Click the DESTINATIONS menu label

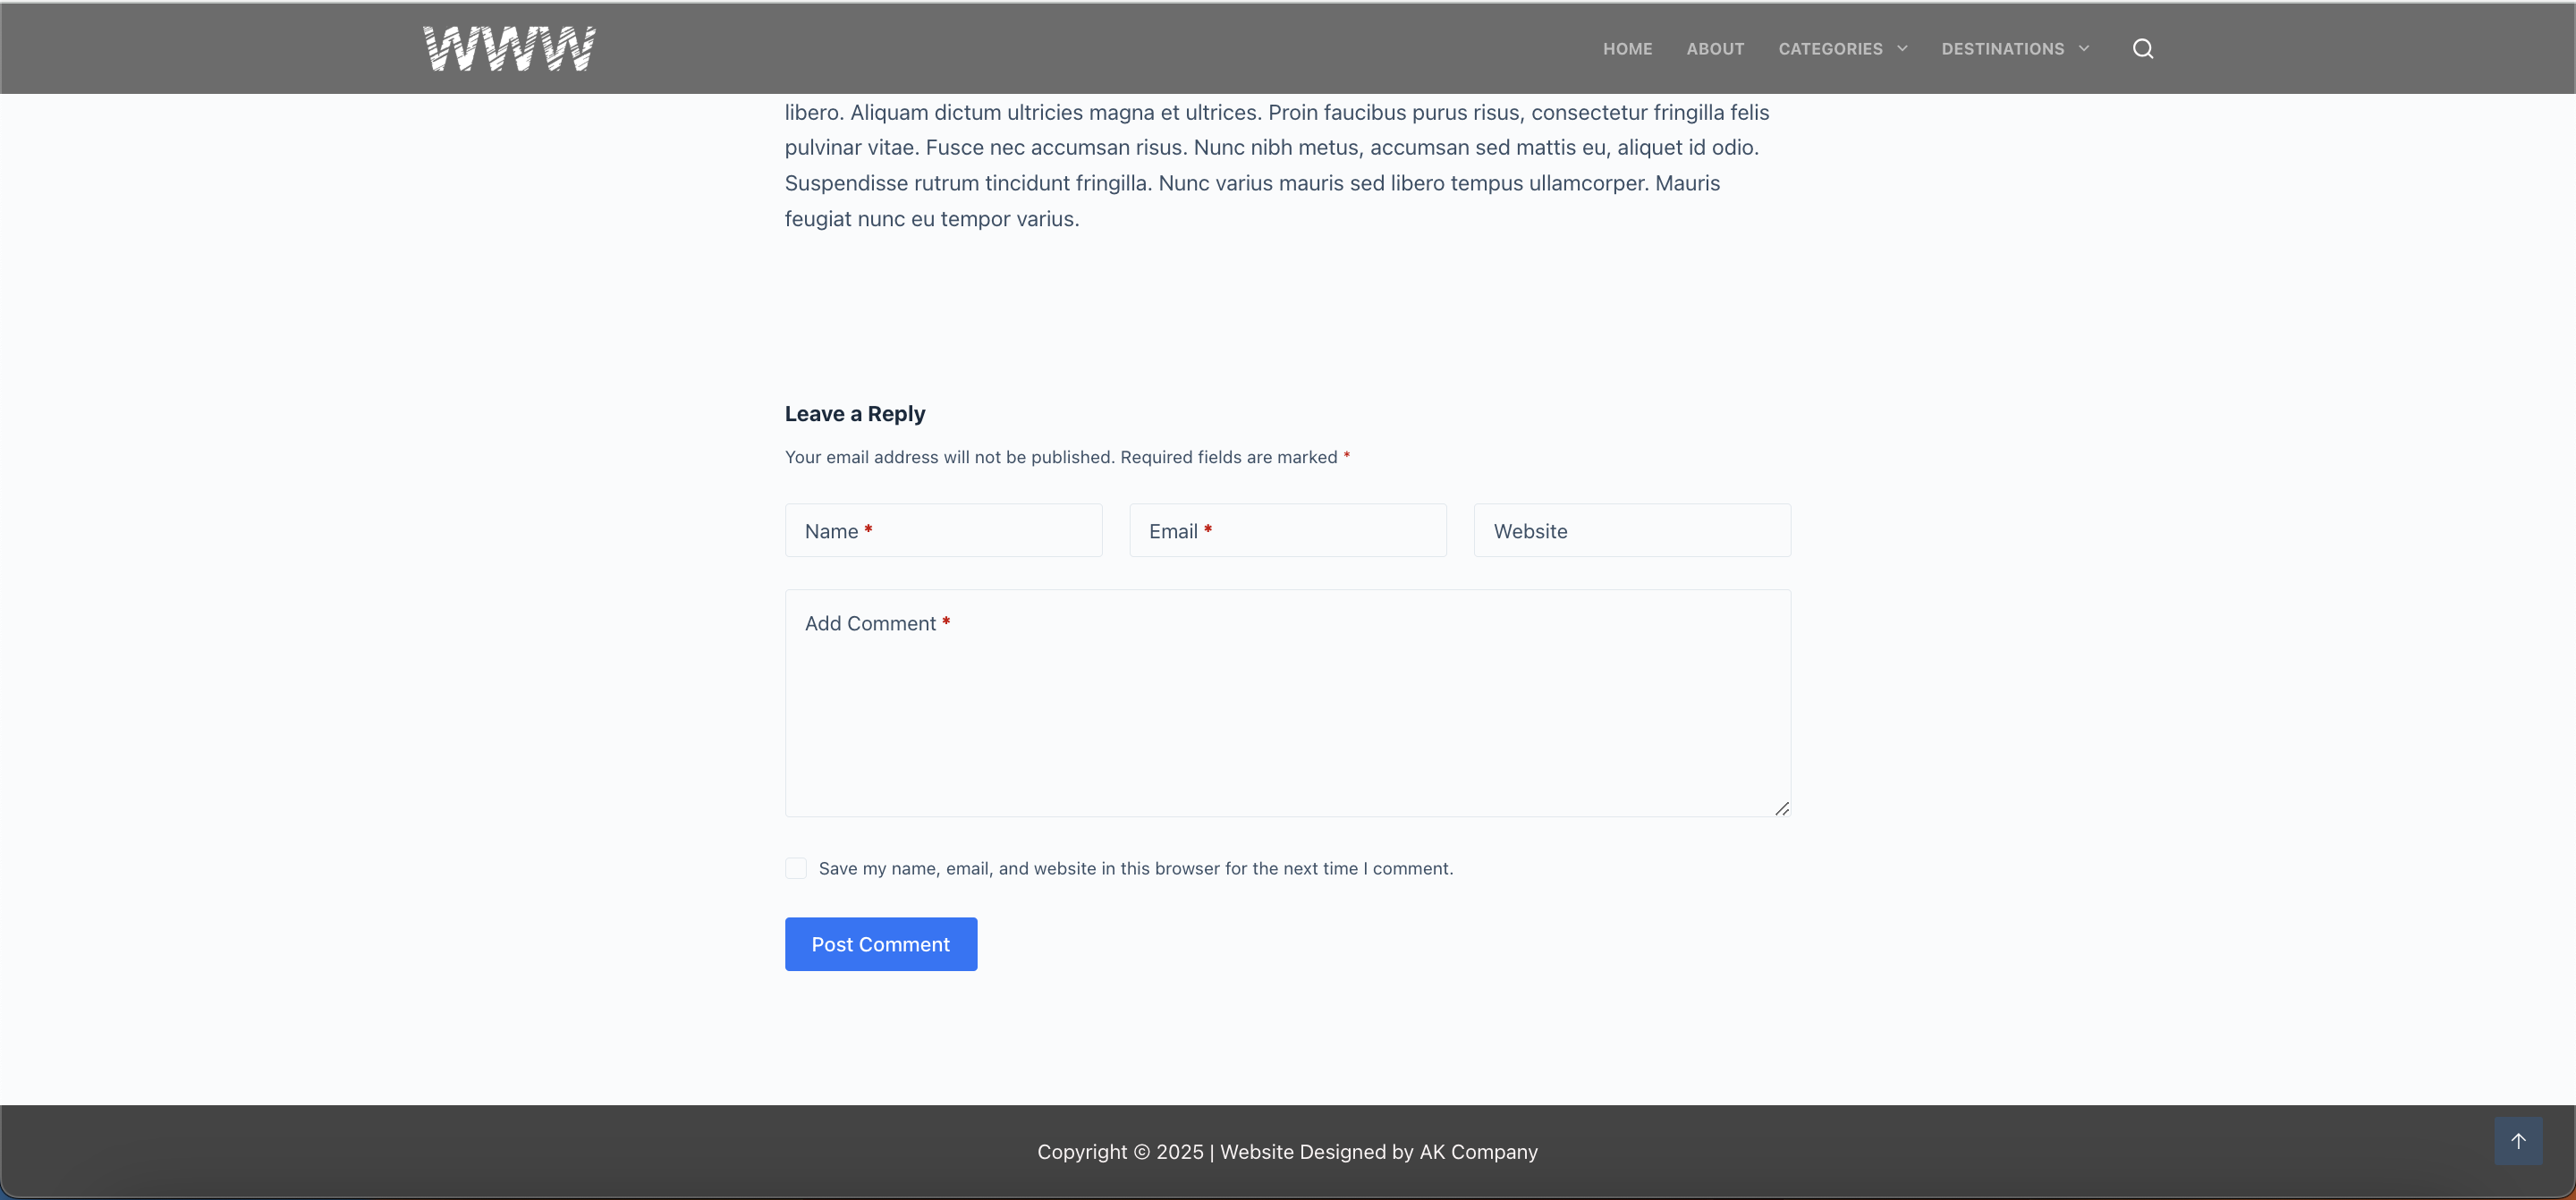[x=2002, y=49]
